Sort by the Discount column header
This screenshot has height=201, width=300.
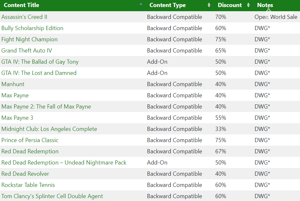(x=230, y=5)
